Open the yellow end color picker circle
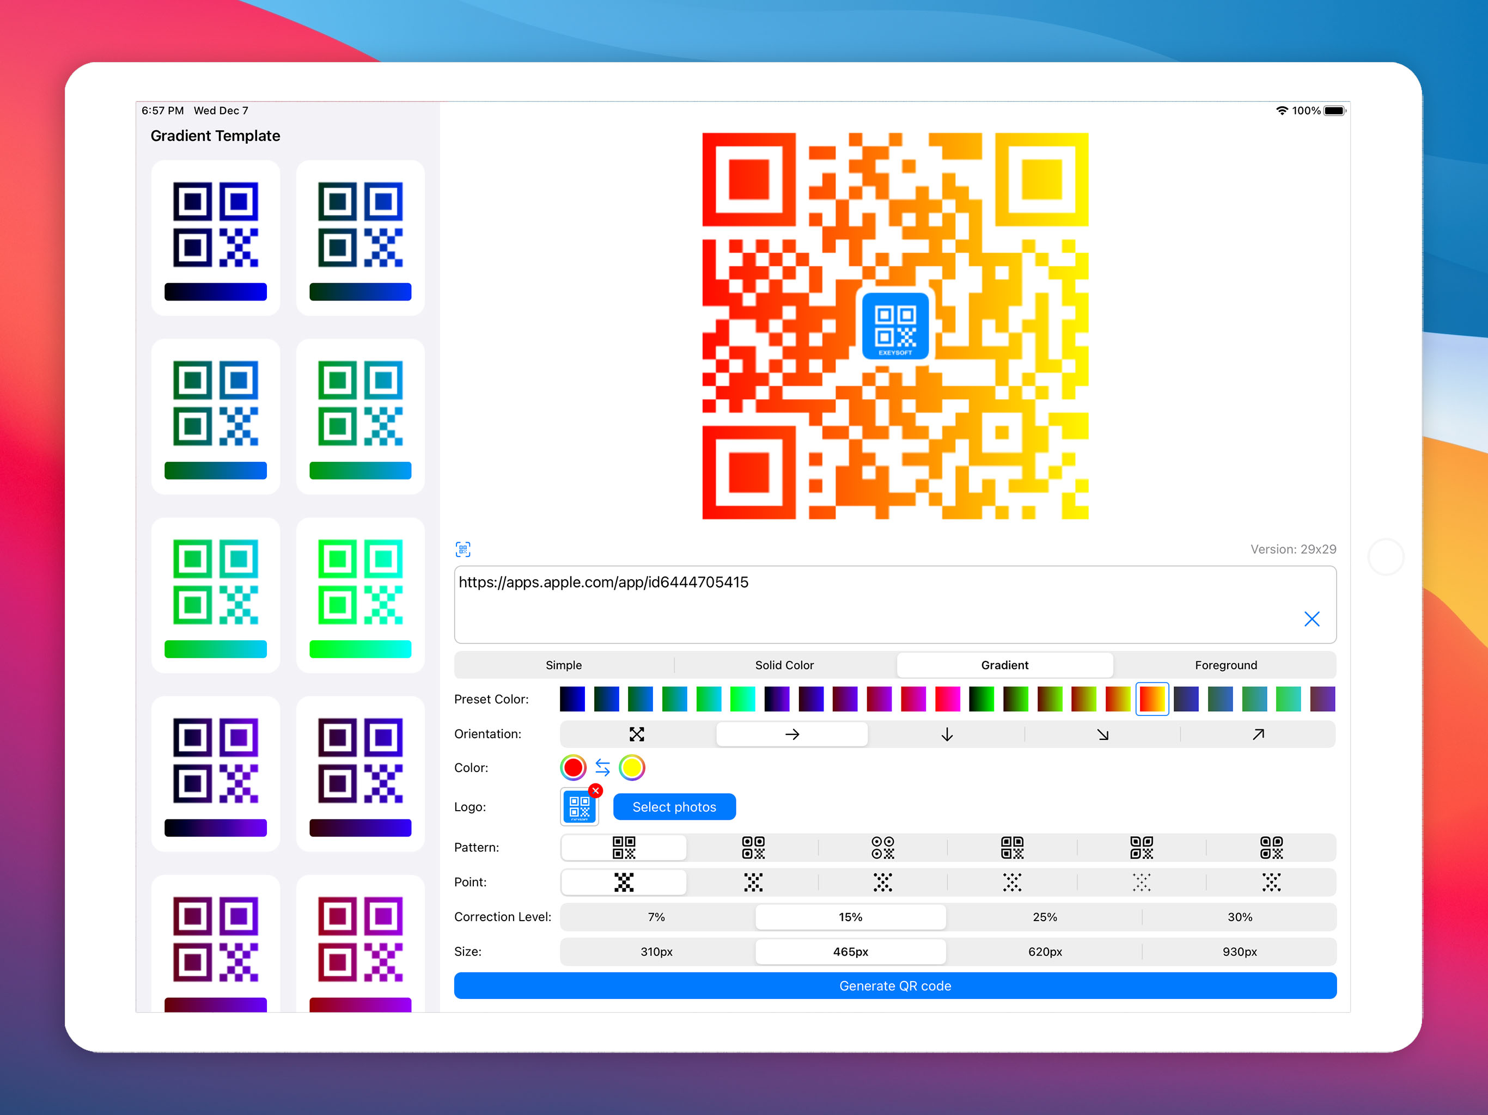 click(632, 767)
